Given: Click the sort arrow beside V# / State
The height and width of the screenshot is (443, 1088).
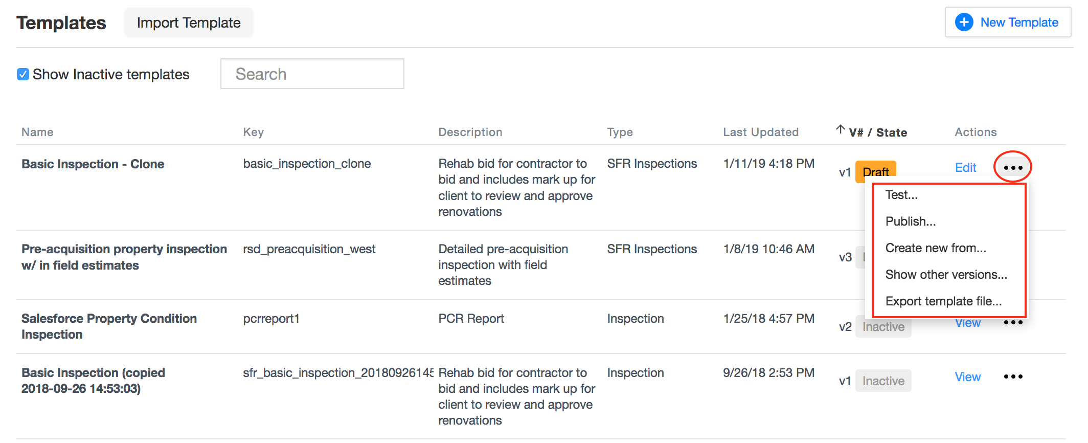Looking at the screenshot, I should 841,129.
